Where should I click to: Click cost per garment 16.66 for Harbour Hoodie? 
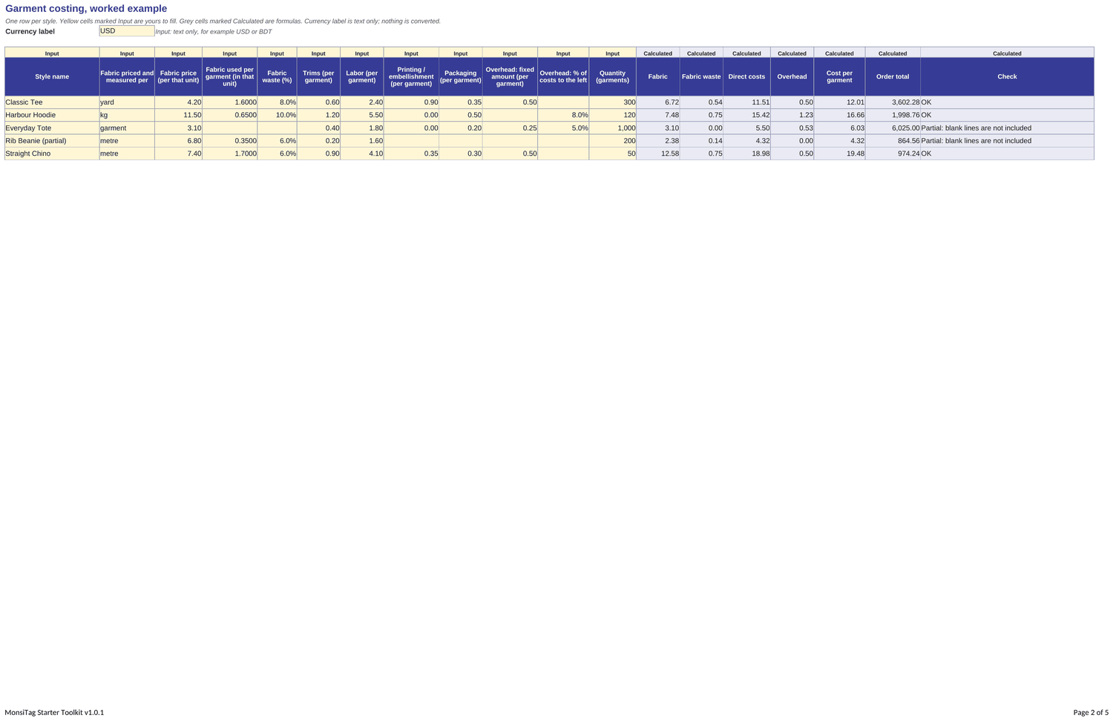pos(839,115)
